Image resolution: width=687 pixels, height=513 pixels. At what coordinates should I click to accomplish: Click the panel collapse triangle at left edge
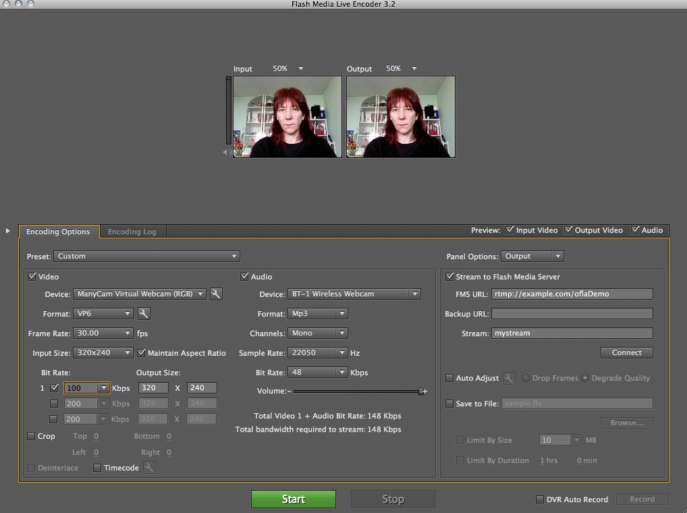8,231
